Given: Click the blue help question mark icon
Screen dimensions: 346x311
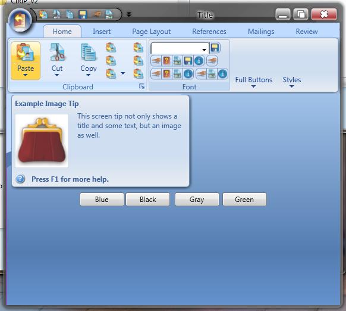Looking at the screenshot, I should pyautogui.click(x=20, y=179).
